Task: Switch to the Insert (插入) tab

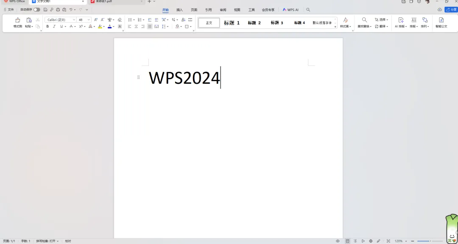Action: 180,10
